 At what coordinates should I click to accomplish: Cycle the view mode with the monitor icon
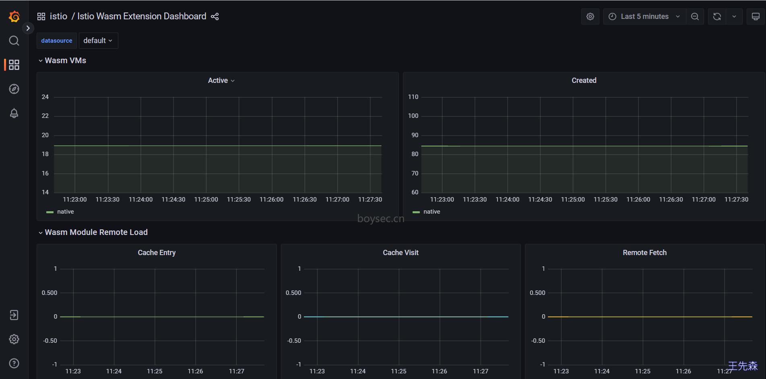[x=756, y=16]
